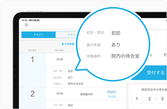Open the 全ての状態 status filter

click(x=68, y=44)
